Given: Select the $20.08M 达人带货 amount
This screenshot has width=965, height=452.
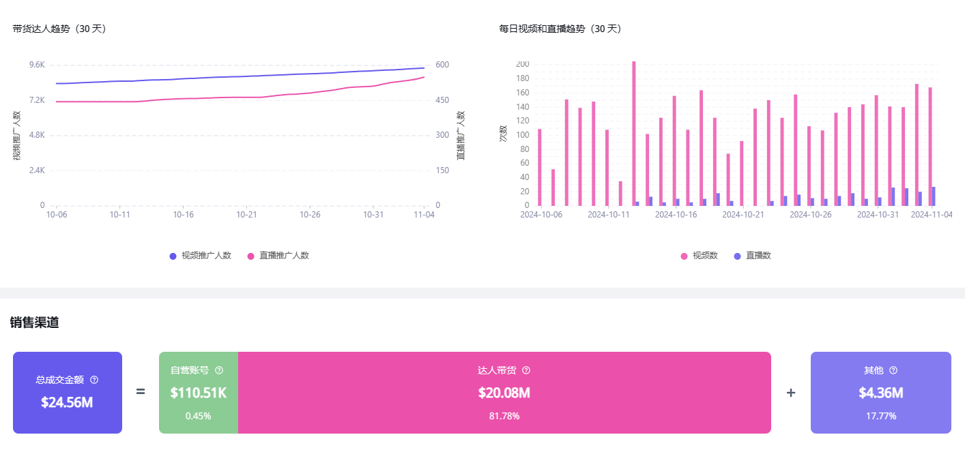Looking at the screenshot, I should 504,393.
